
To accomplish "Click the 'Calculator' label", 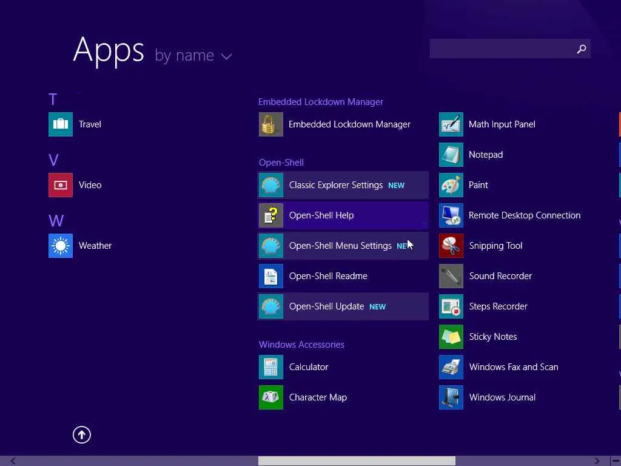I will 309,367.
